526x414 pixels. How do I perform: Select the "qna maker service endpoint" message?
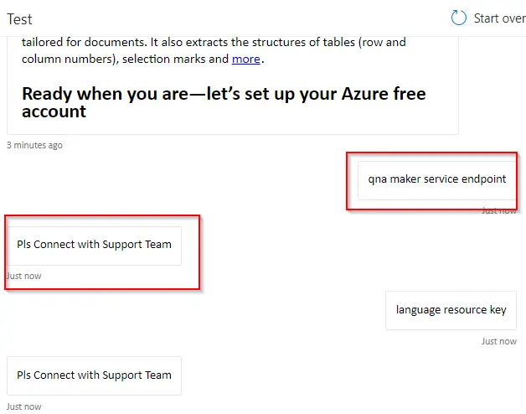pyautogui.click(x=436, y=179)
